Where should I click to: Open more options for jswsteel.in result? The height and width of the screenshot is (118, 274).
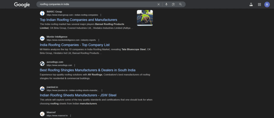[102, 90]
